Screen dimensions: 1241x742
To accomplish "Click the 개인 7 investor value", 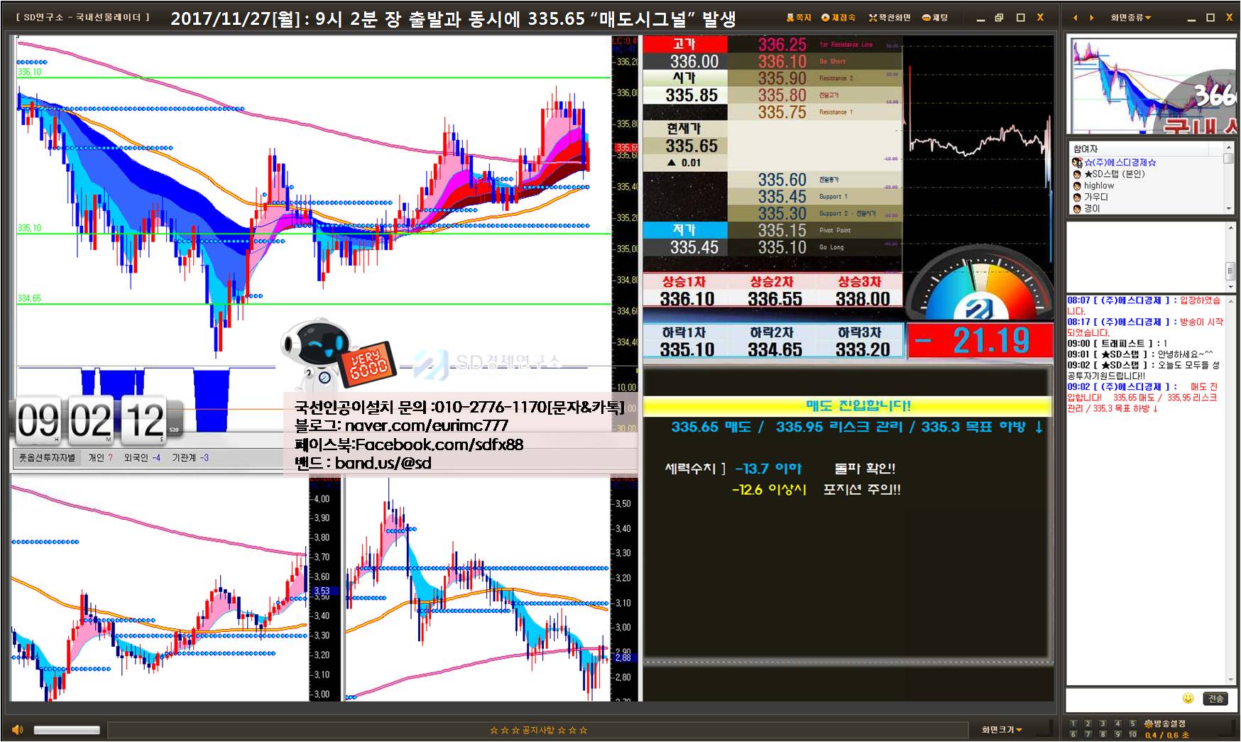I will [101, 458].
